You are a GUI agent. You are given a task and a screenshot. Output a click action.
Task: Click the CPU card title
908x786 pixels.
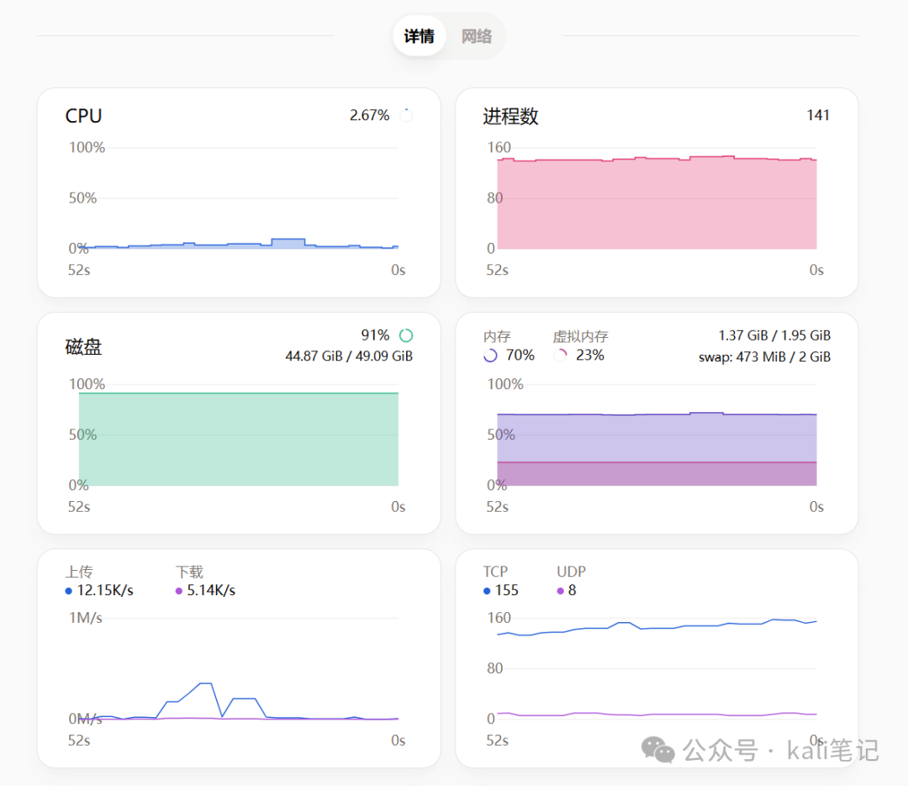click(x=83, y=116)
